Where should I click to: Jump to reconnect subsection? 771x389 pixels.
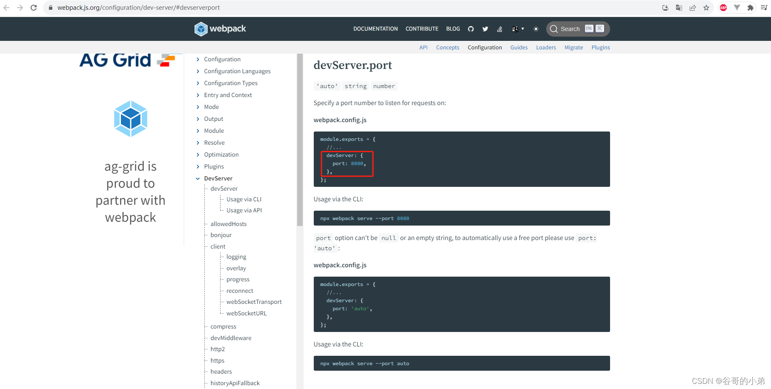point(240,291)
